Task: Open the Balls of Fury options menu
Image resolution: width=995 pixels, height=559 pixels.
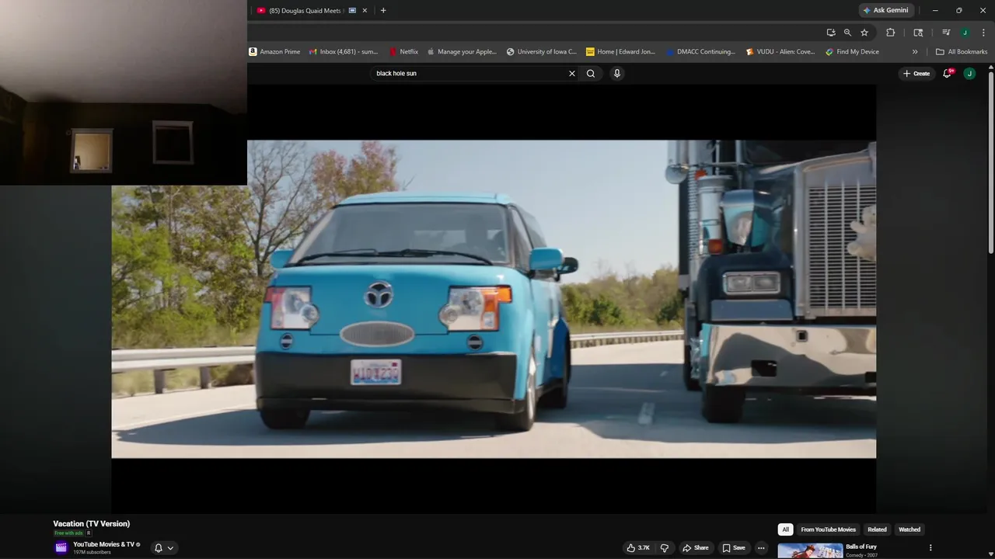Action: click(930, 547)
